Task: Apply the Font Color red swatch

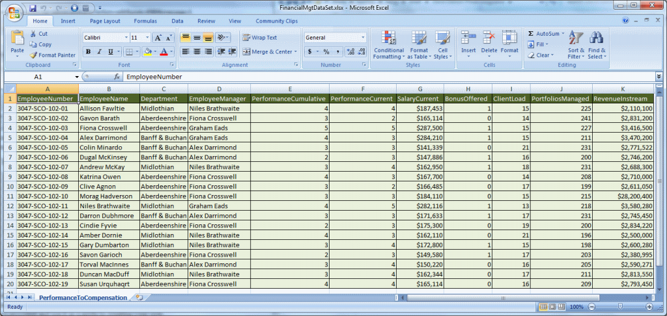Action: click(x=163, y=52)
